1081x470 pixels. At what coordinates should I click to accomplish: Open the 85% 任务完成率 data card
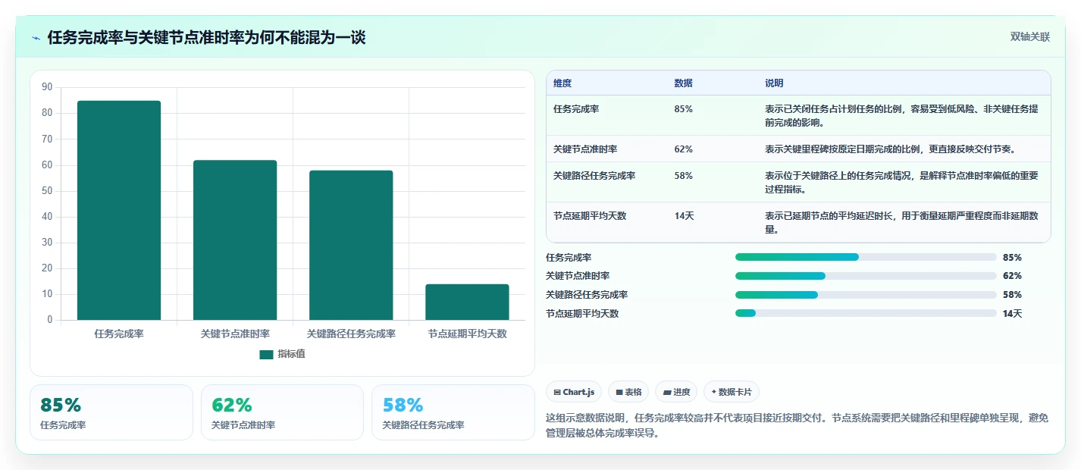[x=111, y=412]
